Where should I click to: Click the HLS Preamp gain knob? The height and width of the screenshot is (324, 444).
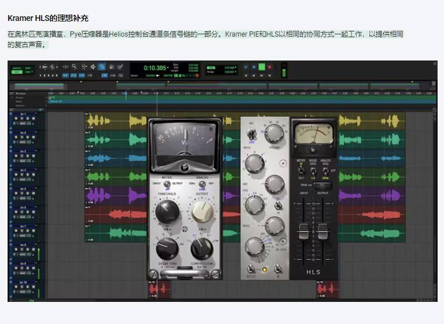pyautogui.click(x=274, y=133)
